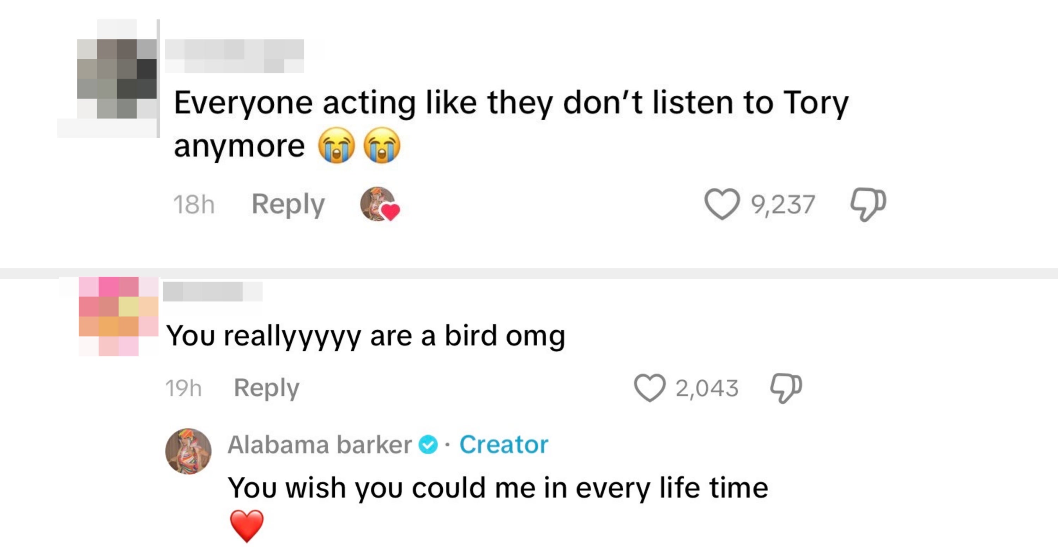Viewport: 1058px width, 547px height.
Task: Reply to the bird comment posted 19h ago
Action: (x=267, y=388)
